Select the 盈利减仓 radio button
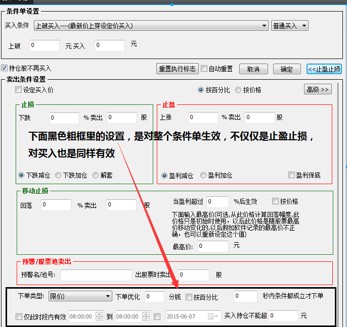347x327 pixels. [x=164, y=176]
